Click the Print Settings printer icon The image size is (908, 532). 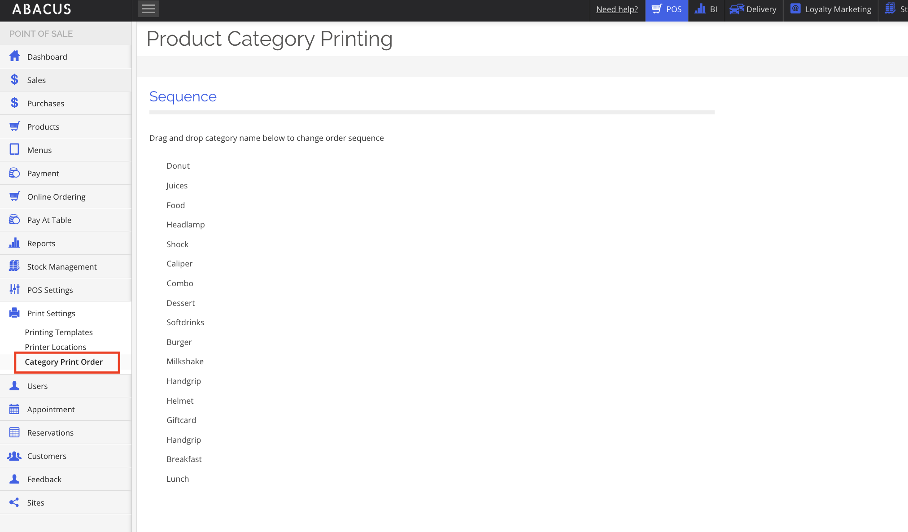(x=14, y=313)
